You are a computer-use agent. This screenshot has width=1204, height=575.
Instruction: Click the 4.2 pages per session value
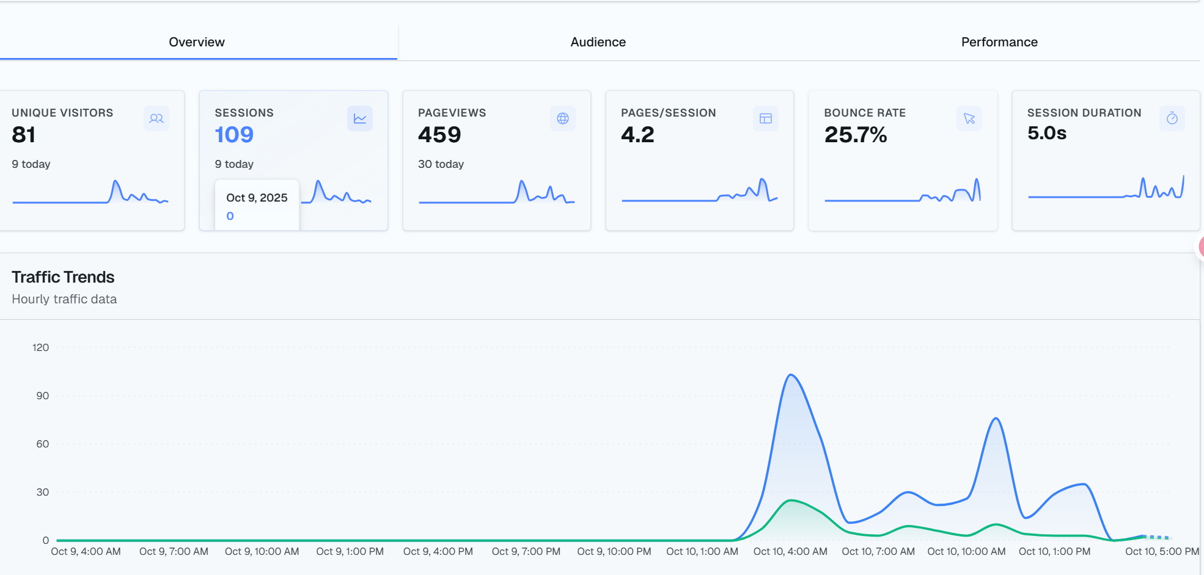coord(637,135)
